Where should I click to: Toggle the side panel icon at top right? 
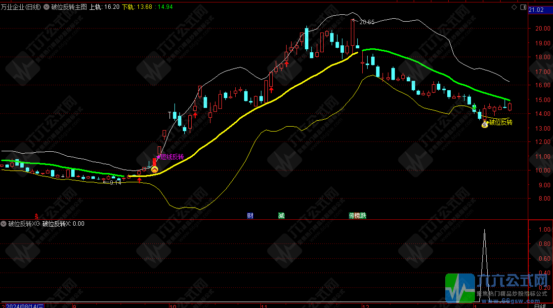coord(523,7)
